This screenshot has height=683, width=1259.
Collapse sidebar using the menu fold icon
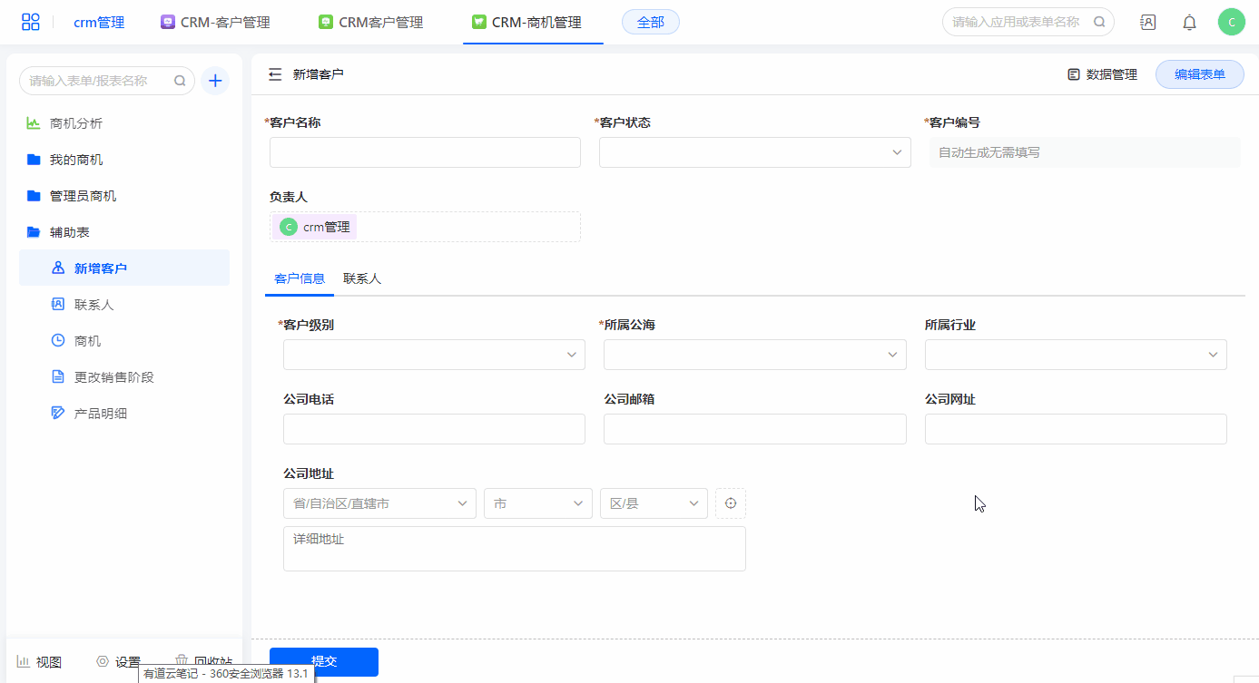click(275, 74)
